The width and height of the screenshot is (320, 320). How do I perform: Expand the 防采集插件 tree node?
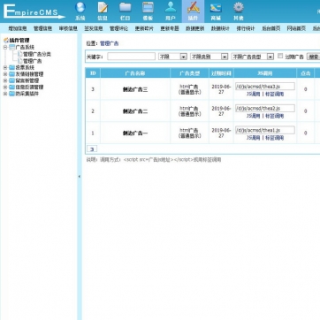(5, 94)
